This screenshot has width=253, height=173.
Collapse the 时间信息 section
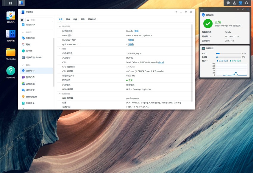click(x=60, y=94)
